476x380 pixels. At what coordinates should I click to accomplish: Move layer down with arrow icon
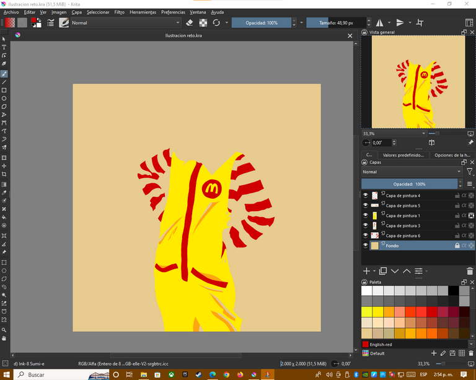pyautogui.click(x=395, y=271)
